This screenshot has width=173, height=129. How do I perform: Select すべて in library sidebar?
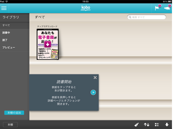coord(15,25)
